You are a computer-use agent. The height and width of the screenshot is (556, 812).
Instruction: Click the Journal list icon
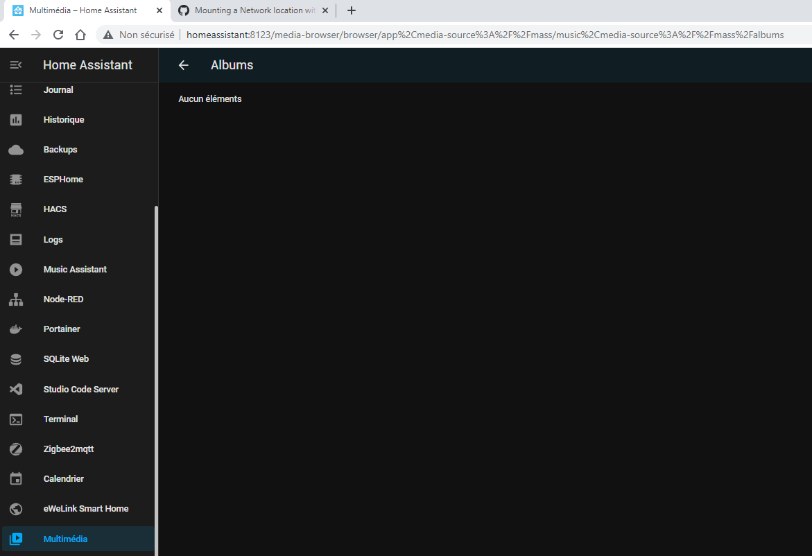point(16,90)
